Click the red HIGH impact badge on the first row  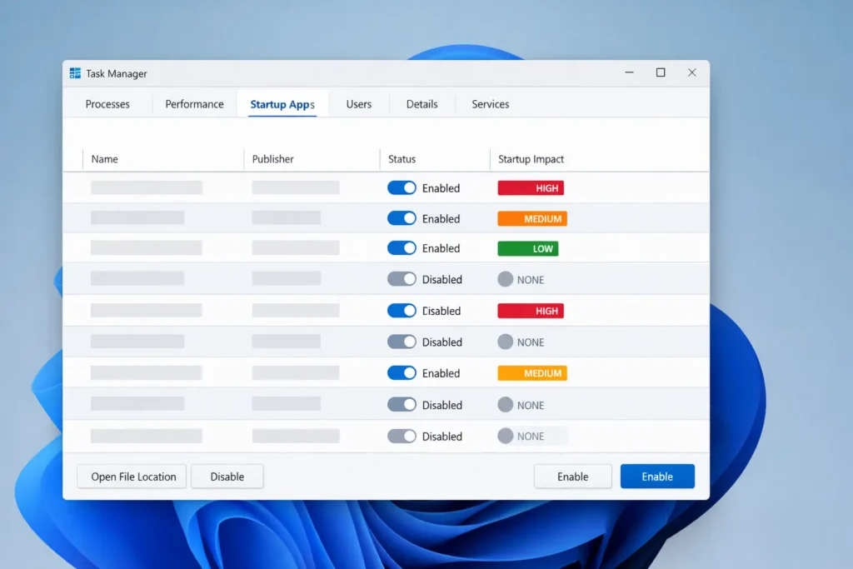[531, 187]
